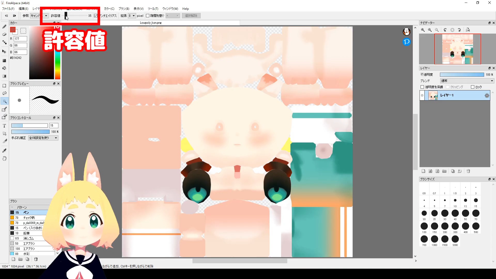Select the Operation arrow tool
Screen dimensions: 496x279
coord(4,134)
